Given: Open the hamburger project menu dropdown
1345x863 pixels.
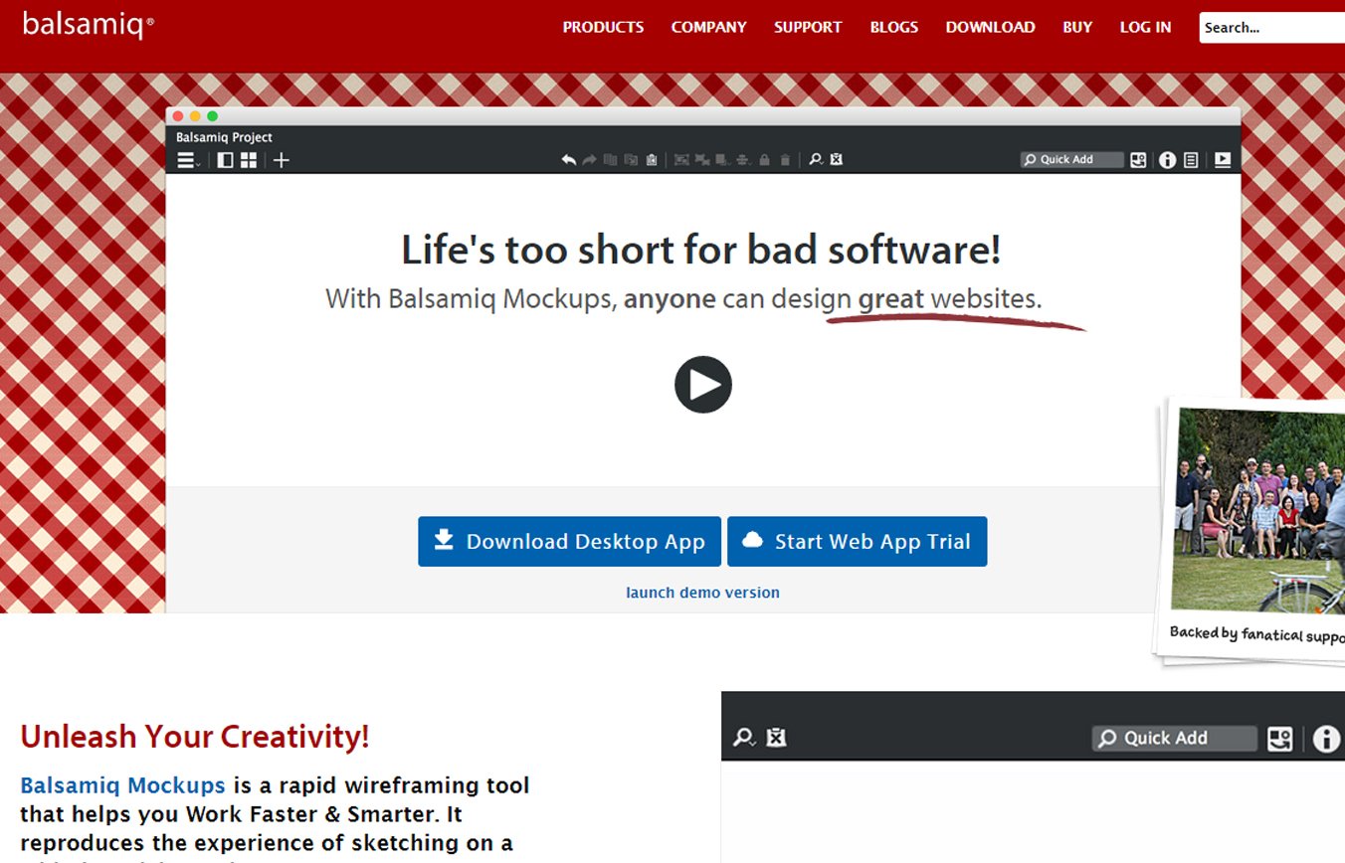Looking at the screenshot, I should pyautogui.click(x=187, y=160).
